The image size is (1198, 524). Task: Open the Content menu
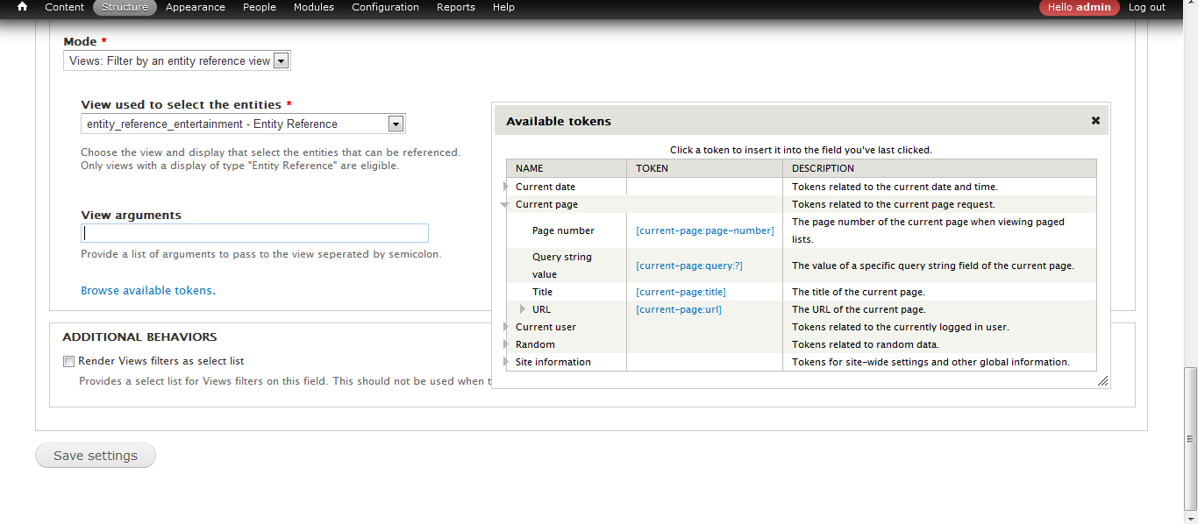(x=64, y=7)
